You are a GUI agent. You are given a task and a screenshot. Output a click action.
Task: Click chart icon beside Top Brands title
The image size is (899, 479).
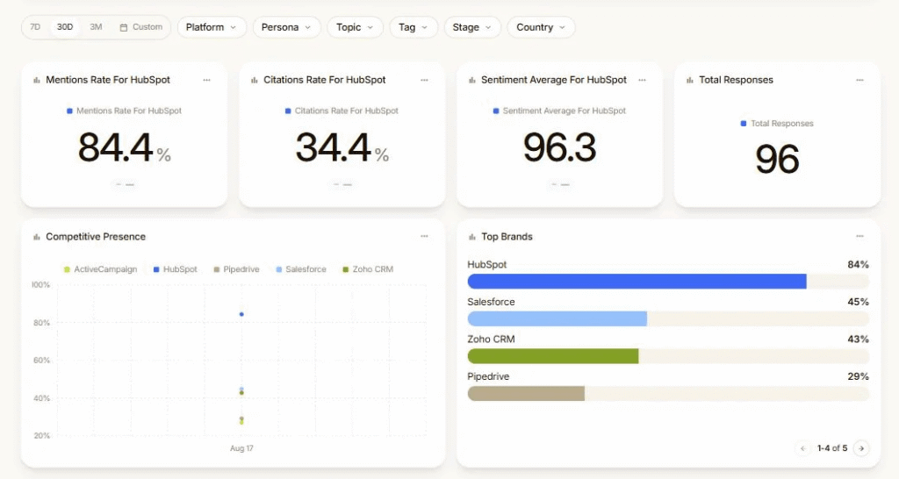pyautogui.click(x=472, y=237)
